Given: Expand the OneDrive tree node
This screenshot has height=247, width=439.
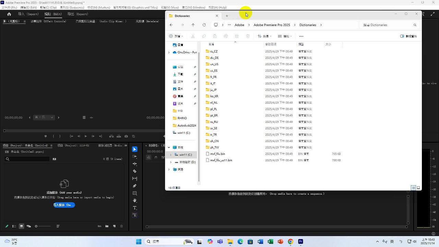Looking at the screenshot, I should tap(169, 52).
